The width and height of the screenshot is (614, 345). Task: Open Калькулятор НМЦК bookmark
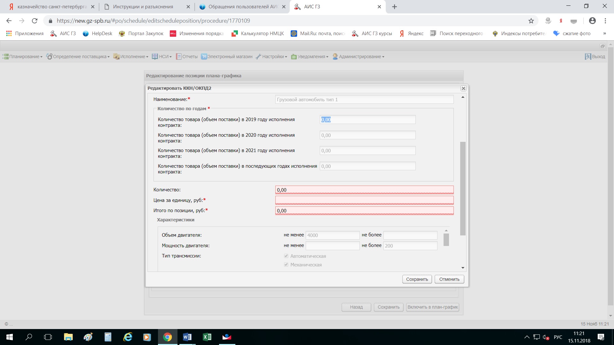(258, 34)
